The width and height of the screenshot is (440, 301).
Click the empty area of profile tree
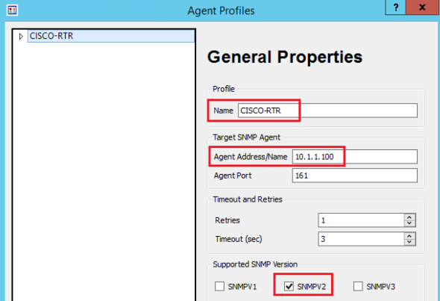point(104,169)
